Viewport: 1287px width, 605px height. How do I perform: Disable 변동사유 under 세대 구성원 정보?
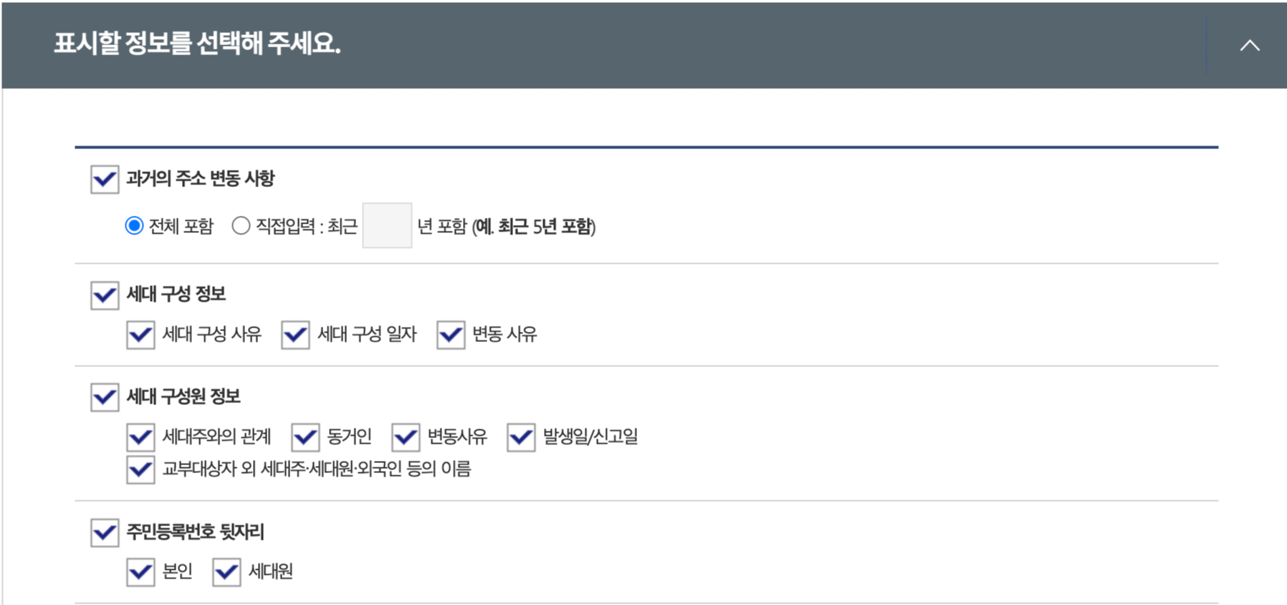coord(406,437)
